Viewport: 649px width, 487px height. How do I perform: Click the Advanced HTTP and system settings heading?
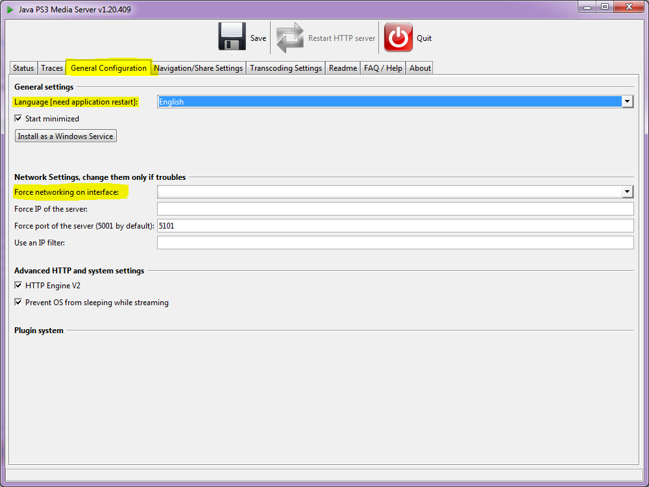point(79,271)
